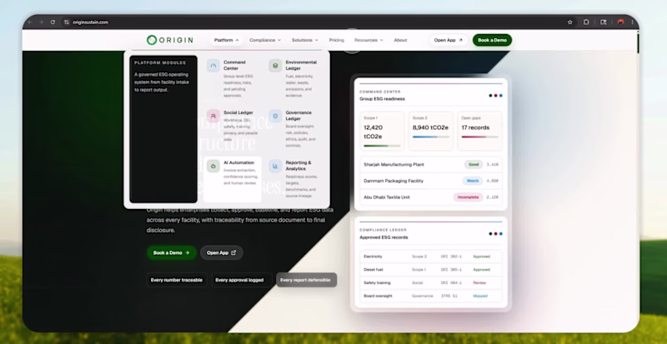Click the 'IFRS S1' standard code

[449, 296]
